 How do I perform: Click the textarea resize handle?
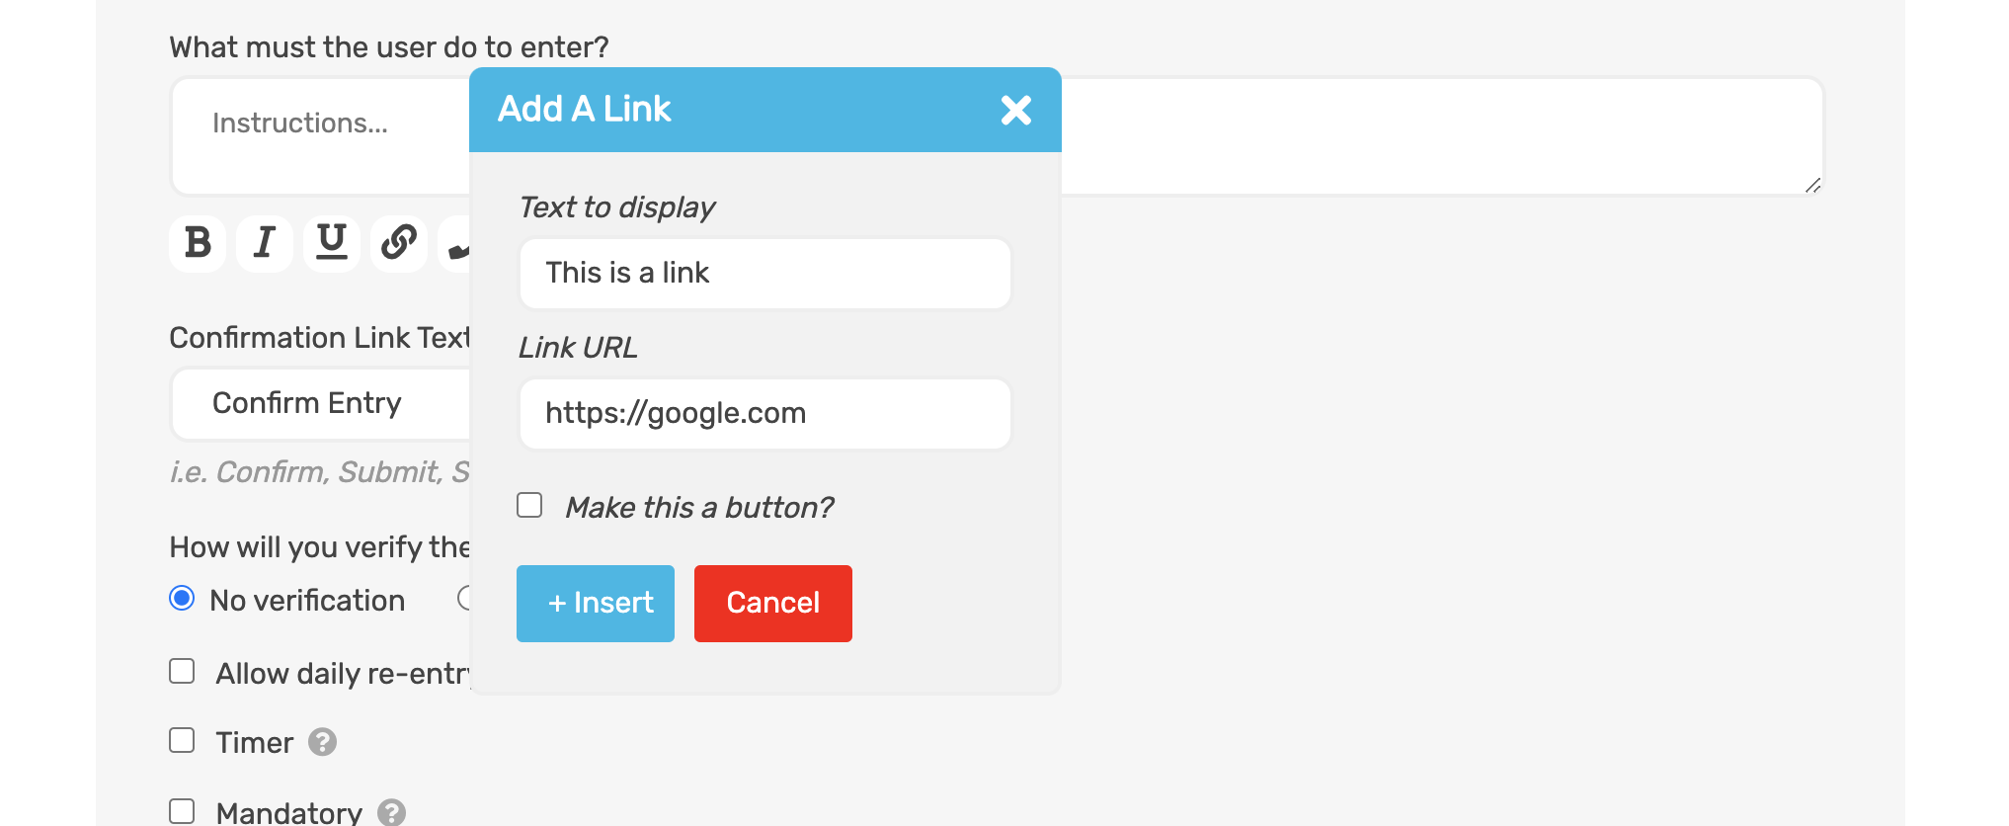pyautogui.click(x=1811, y=185)
